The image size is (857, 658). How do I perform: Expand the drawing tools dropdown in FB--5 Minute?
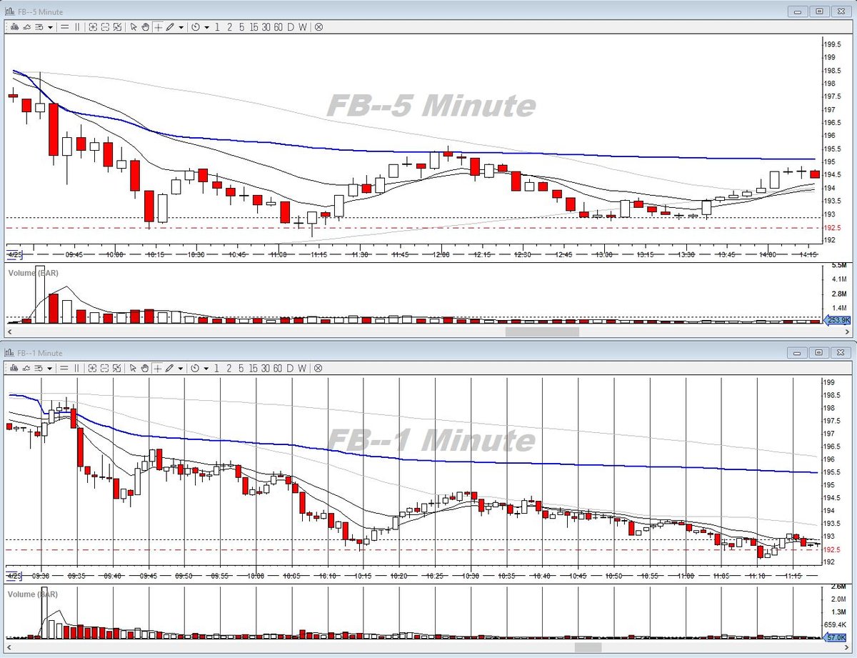(181, 27)
